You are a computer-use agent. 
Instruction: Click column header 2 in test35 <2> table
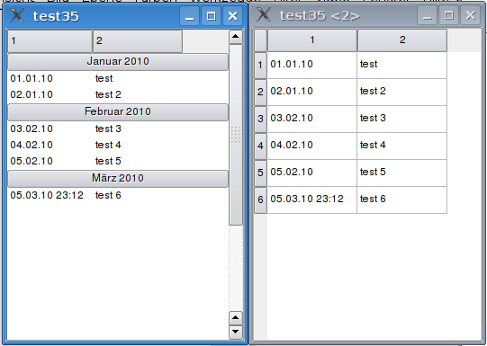tap(402, 40)
